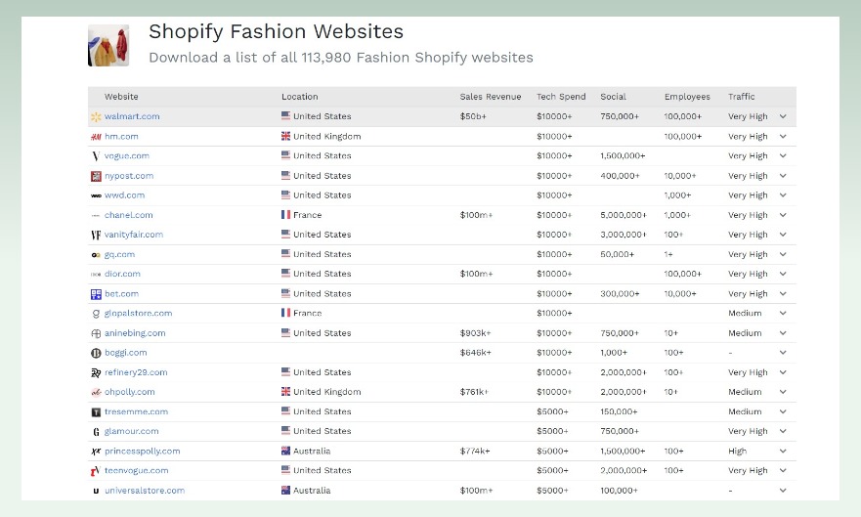Viewport: 861px width, 517px height.
Task: Click the $50b+ revenue for walmart.com
Action: [x=473, y=116]
